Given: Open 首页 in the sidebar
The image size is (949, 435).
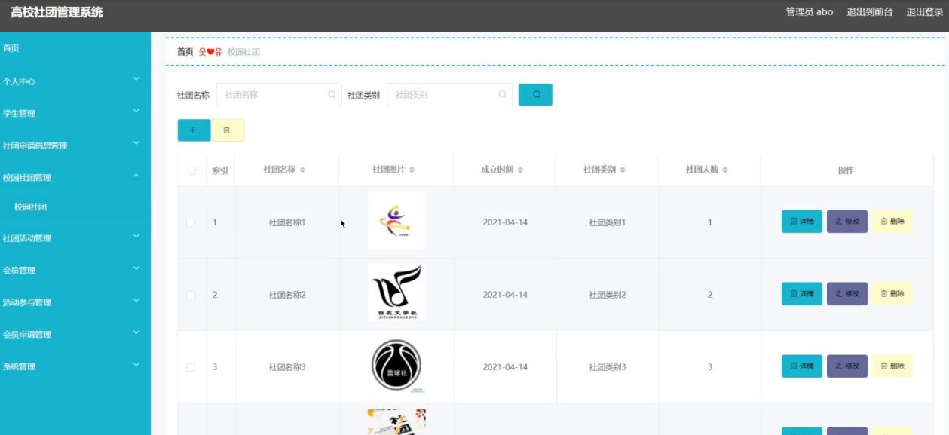Looking at the screenshot, I should (75, 48).
